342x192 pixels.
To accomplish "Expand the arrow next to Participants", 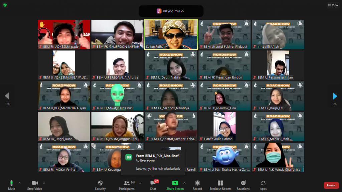I will coord(140,183).
